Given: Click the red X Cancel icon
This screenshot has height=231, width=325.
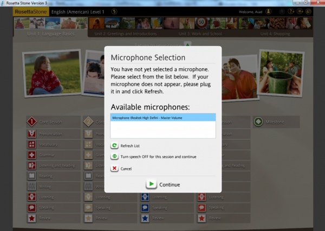Looking at the screenshot, I should [x=114, y=168].
